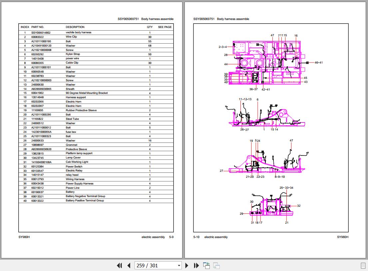Screen dimensions: 368x271
Task: Click the 'Nylon Strap' row text
Action: (73, 54)
